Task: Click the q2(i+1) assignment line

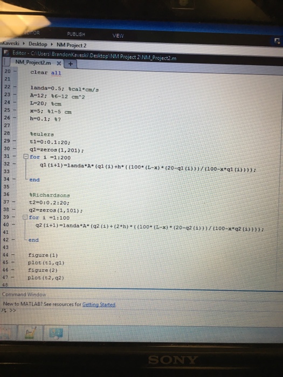Action: coord(149,227)
